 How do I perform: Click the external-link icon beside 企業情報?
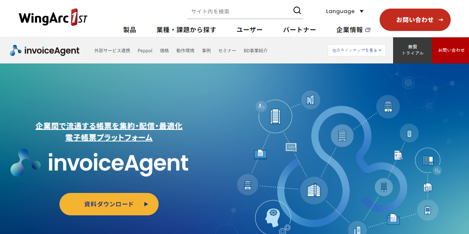coord(368,30)
